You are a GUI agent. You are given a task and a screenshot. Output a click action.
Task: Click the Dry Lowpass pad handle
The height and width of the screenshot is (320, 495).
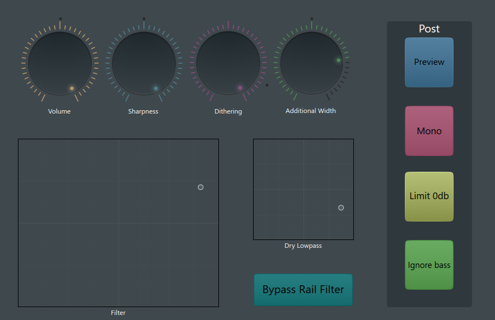coord(341,208)
